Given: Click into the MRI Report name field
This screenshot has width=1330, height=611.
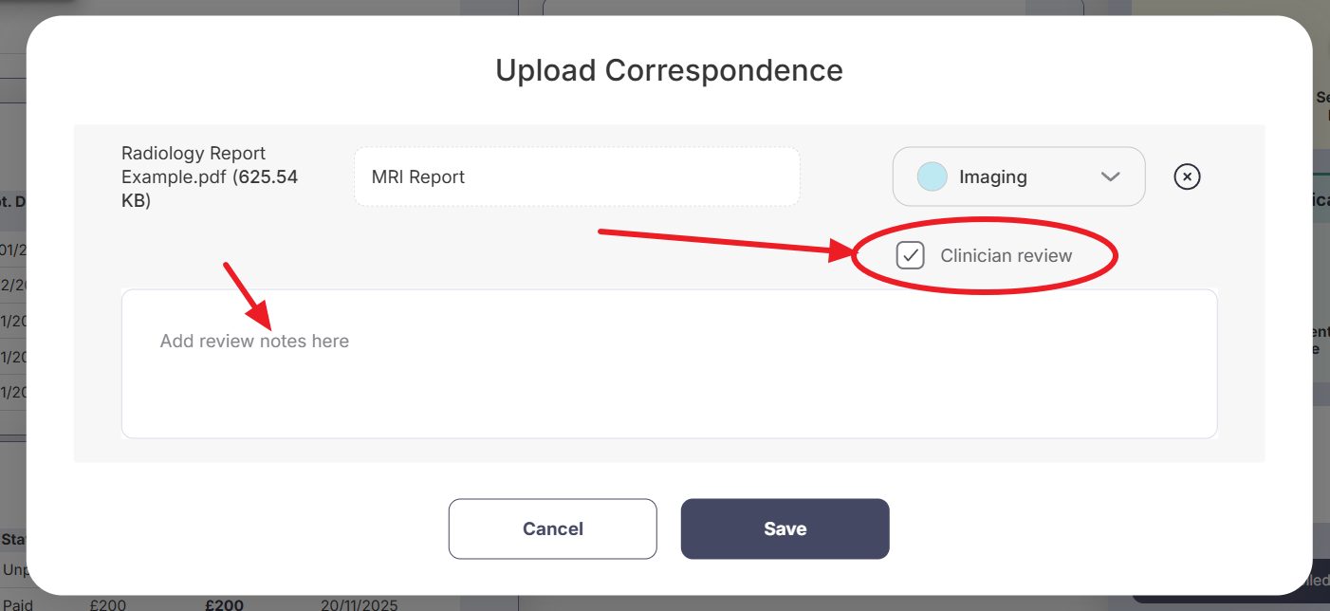Looking at the screenshot, I should click(x=577, y=176).
